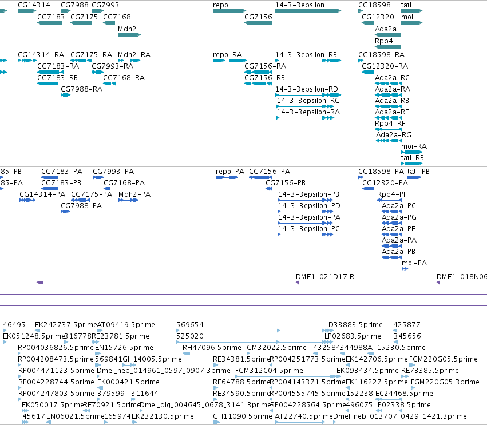Open transcript 14-3-3epsilon-RC

coord(306,106)
